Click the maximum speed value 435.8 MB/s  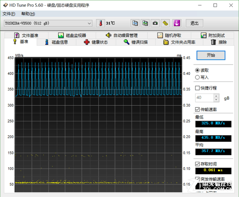tap(213, 138)
